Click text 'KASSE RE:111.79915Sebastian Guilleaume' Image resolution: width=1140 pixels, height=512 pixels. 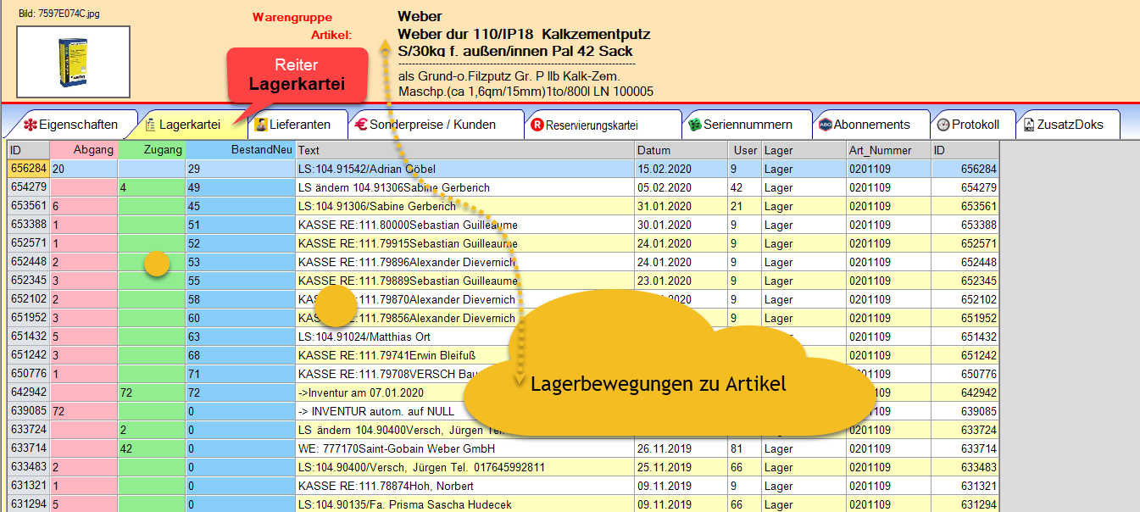pos(408,243)
